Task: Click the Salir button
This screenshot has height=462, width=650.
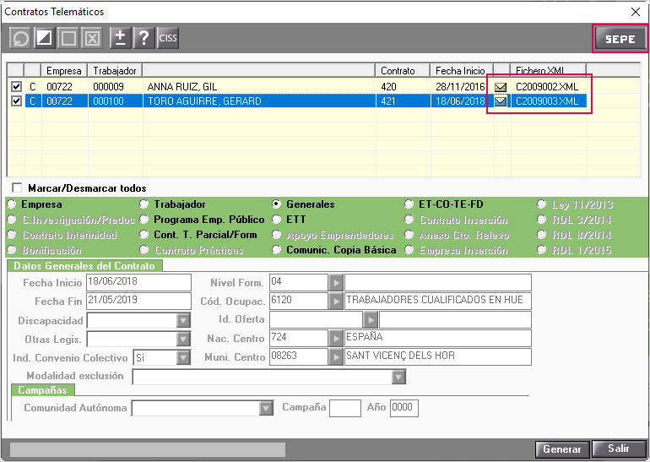Action: pyautogui.click(x=619, y=448)
